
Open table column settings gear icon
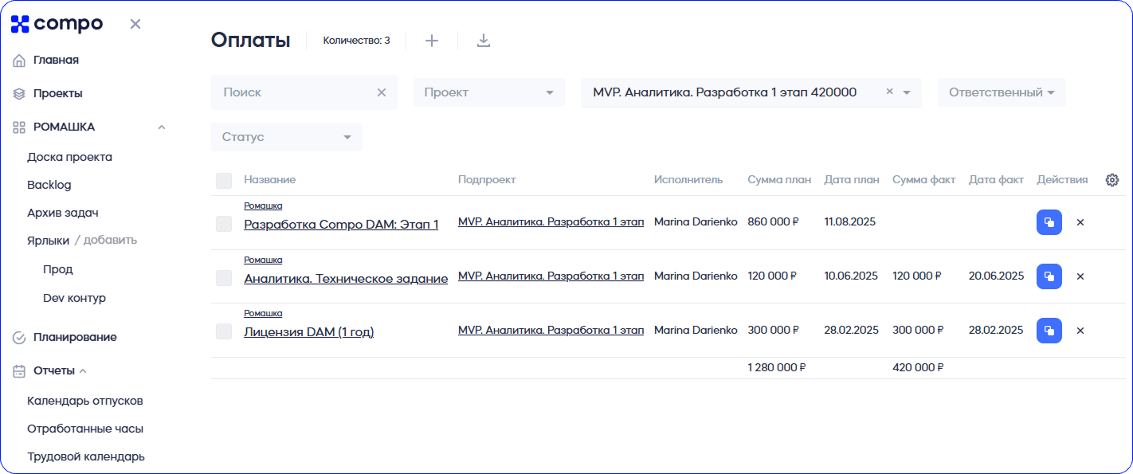click(1112, 180)
